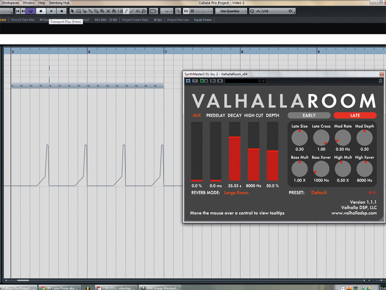
Task: Adjust the PREDELAY slider bar
Action: tap(216, 151)
